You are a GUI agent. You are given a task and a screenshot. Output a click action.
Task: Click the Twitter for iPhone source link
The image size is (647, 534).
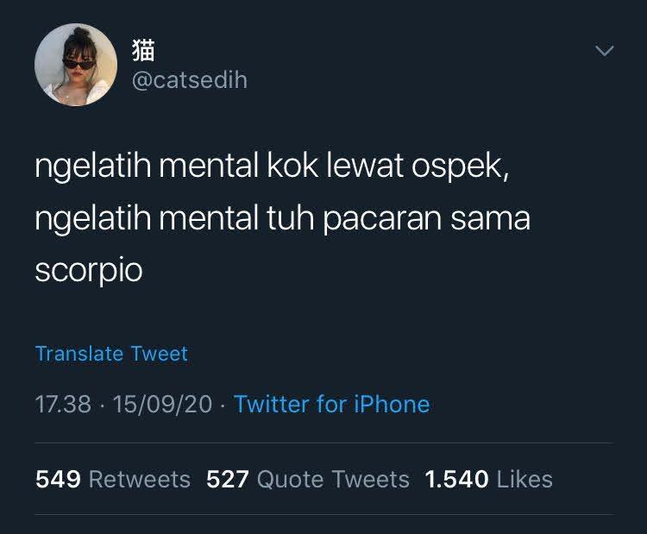(x=332, y=404)
